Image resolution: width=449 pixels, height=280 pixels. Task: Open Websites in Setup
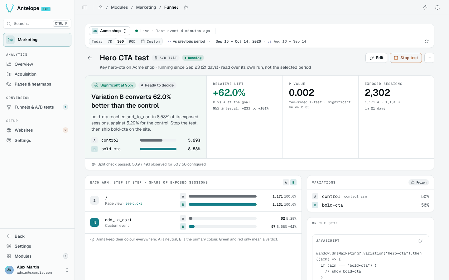pyautogui.click(x=37, y=130)
